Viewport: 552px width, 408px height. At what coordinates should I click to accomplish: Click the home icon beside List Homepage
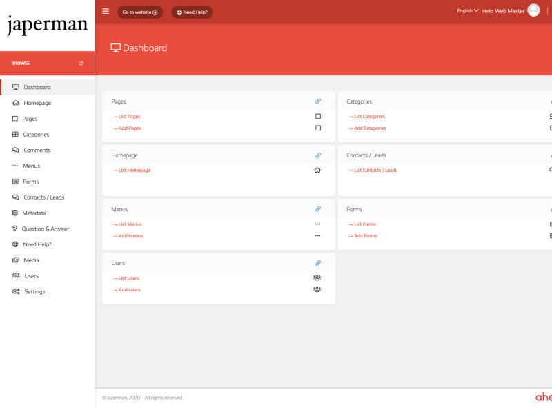(317, 170)
